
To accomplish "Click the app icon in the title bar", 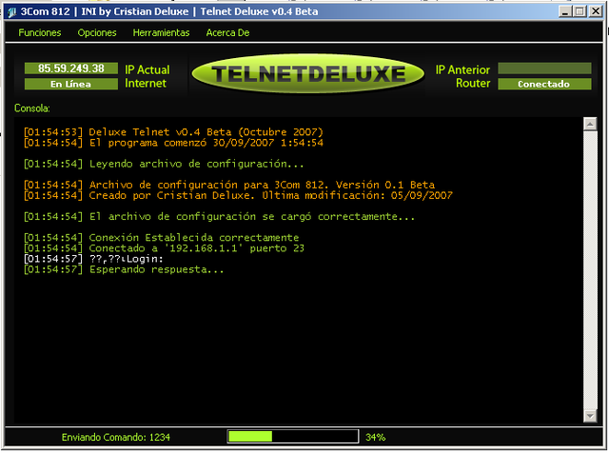I will (x=11, y=12).
